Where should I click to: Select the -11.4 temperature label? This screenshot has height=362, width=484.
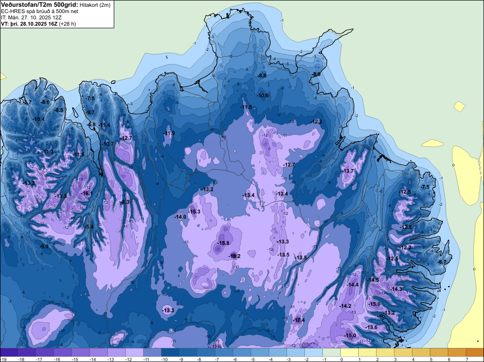click(x=105, y=125)
